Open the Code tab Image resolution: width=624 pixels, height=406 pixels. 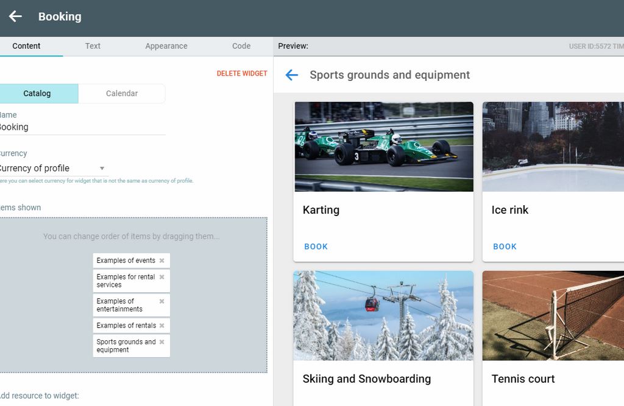point(241,46)
